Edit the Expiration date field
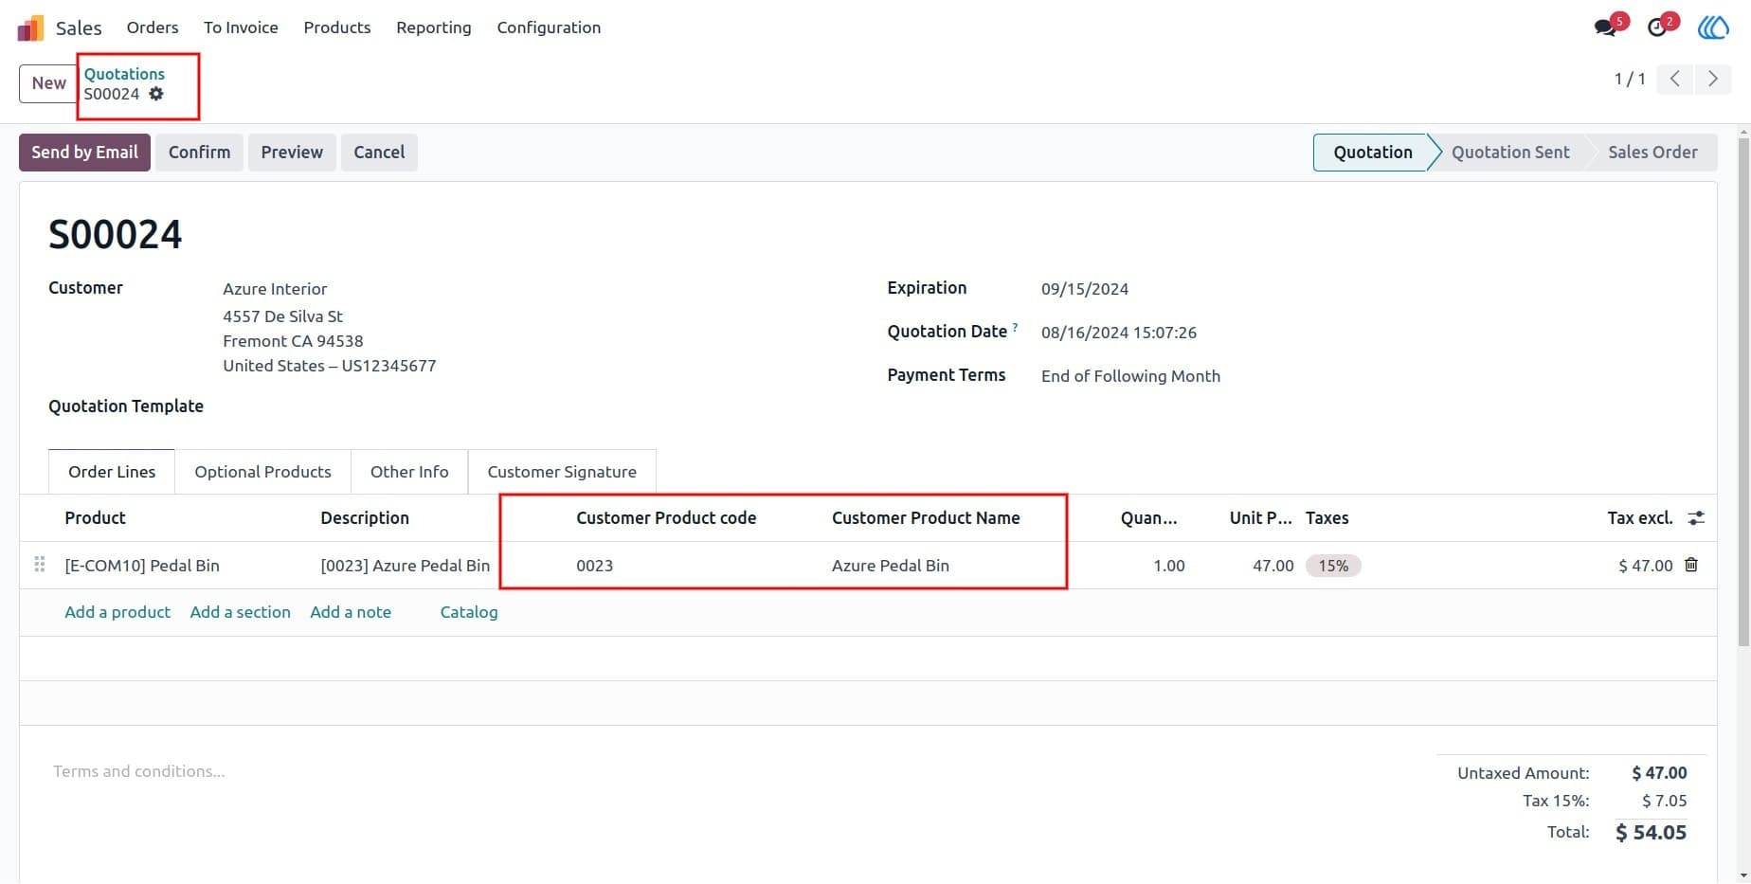Image resolution: width=1751 pixels, height=884 pixels. point(1085,289)
